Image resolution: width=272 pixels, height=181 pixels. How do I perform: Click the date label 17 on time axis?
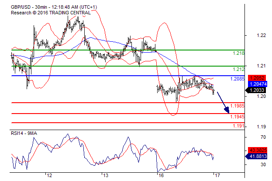point(217,175)
